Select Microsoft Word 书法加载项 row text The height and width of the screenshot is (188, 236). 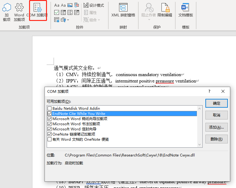(76, 124)
